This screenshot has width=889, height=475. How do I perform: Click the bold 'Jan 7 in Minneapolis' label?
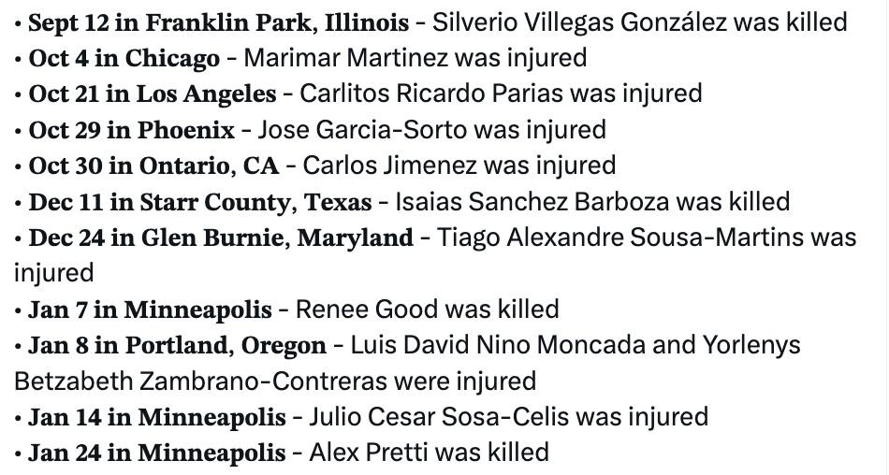click(x=150, y=309)
